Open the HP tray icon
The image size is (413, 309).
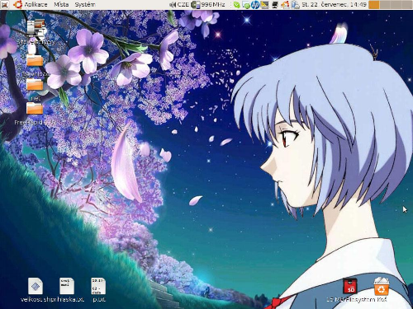point(255,5)
